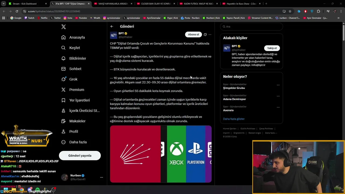Open Çerez Politikası footer link
Screen dimensions: 345x194
pyautogui.click(x=266, y=129)
